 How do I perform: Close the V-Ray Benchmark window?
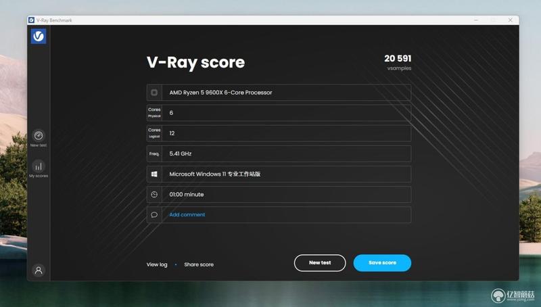coord(511,20)
